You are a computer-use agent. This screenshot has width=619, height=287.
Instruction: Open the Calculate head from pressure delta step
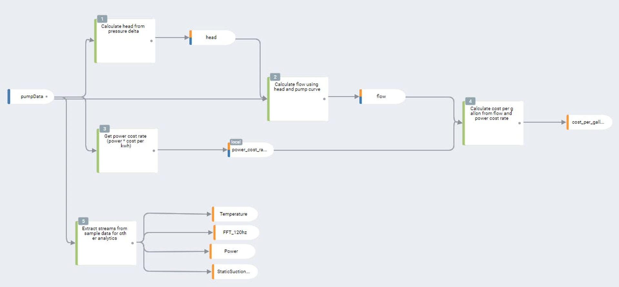(125, 41)
